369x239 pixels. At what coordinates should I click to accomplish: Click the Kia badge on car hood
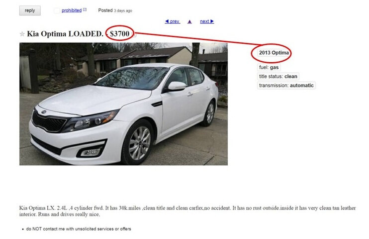coord(44,112)
